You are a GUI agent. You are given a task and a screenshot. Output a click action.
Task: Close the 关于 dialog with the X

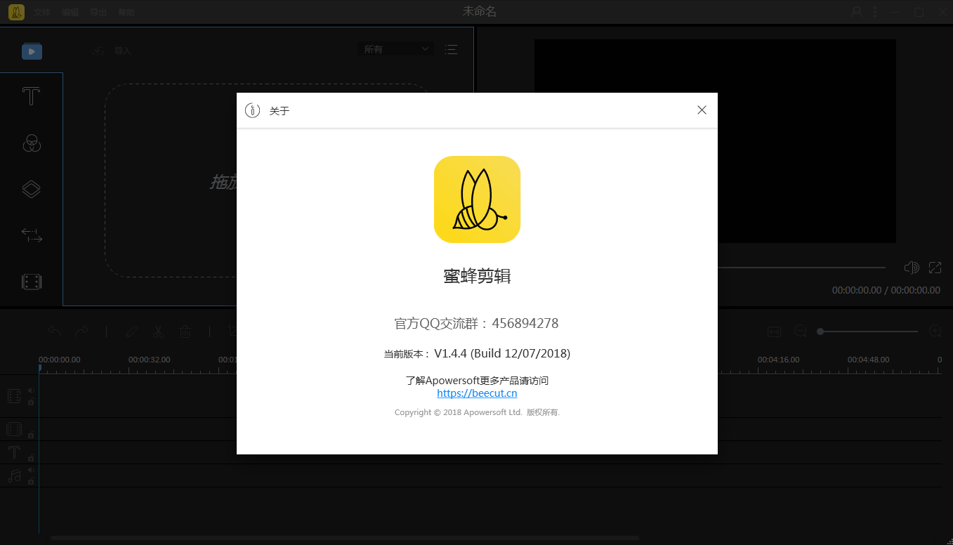point(702,110)
